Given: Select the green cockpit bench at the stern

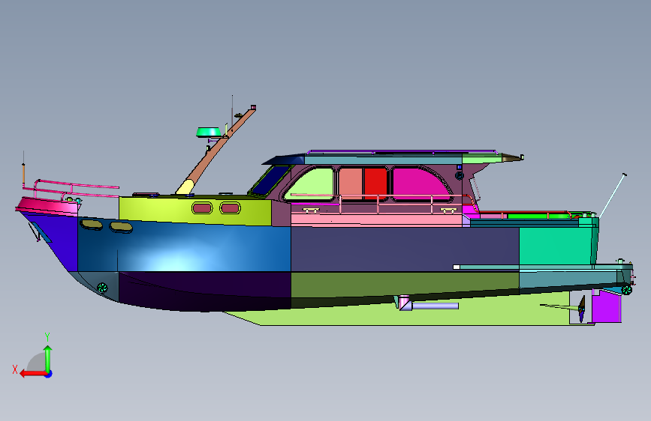Looking at the screenshot, I should click(538, 216).
